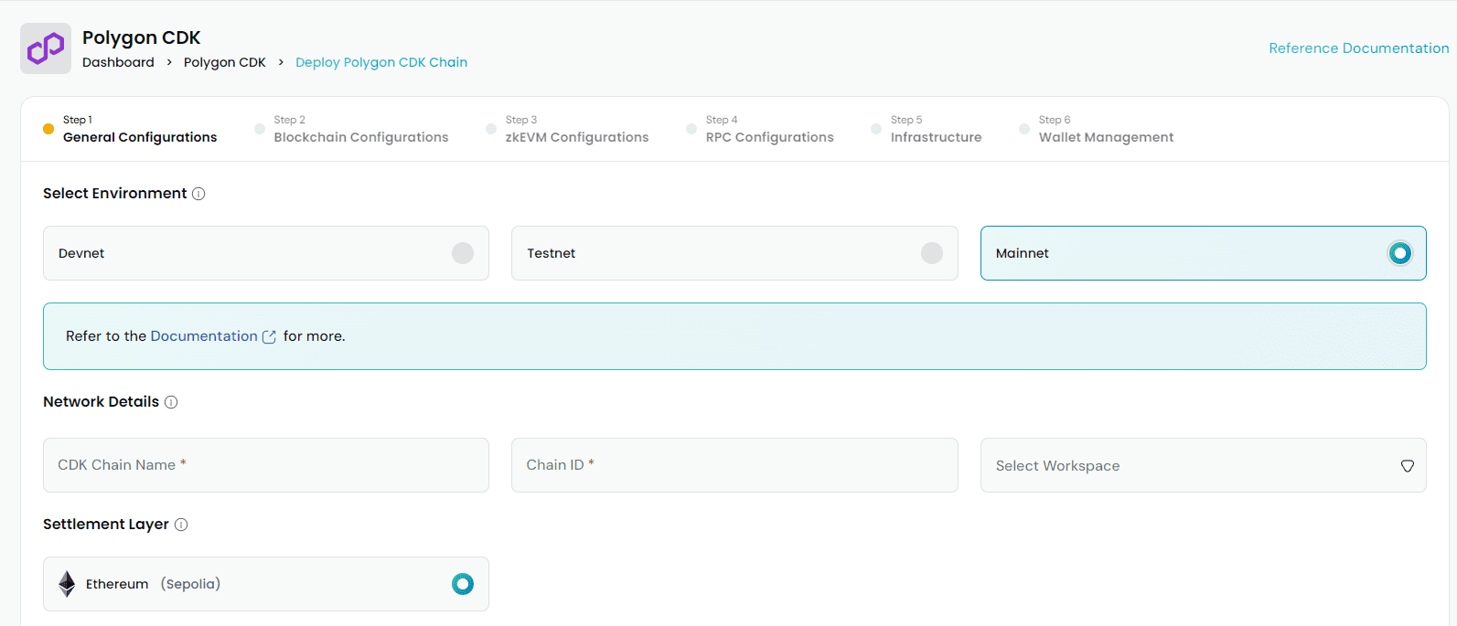Screen dimensions: 1457x626
Task: Click the Ethereum diamond logo icon
Action: [67, 584]
